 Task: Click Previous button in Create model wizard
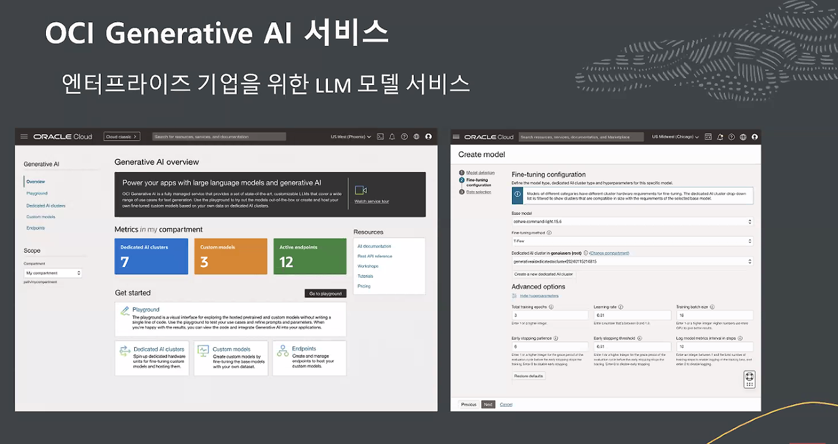(x=469, y=405)
